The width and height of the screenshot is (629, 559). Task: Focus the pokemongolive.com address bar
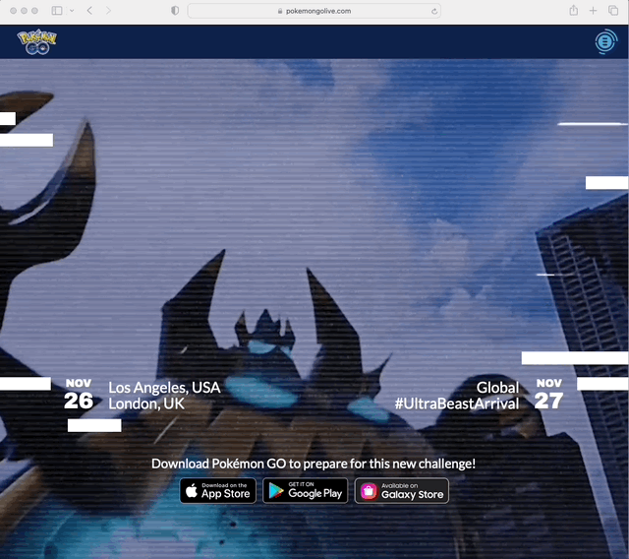pos(314,11)
